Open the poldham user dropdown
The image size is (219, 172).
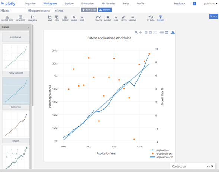tap(211, 4)
